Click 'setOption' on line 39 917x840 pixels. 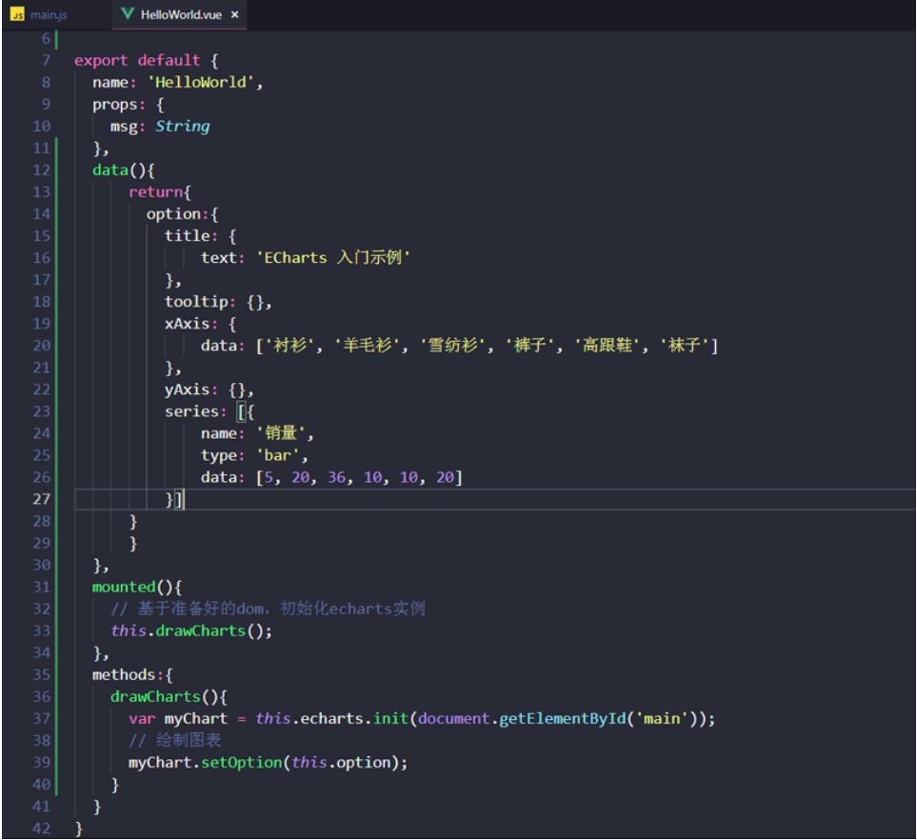242,763
